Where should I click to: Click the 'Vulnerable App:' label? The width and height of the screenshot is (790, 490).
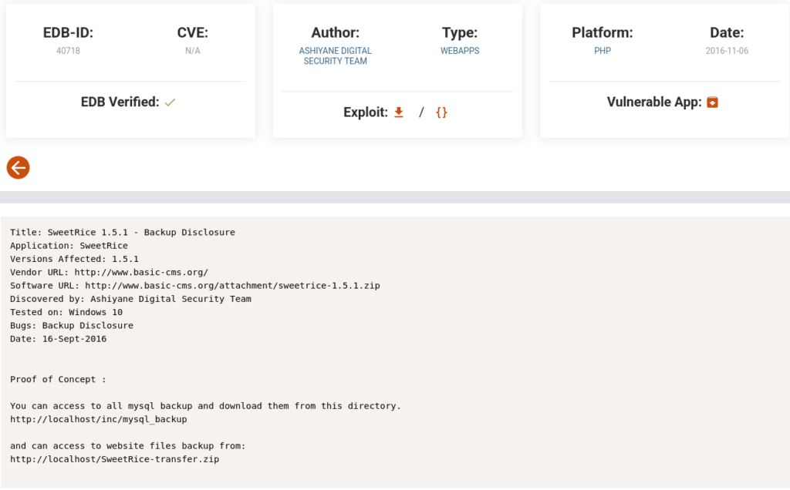[654, 102]
